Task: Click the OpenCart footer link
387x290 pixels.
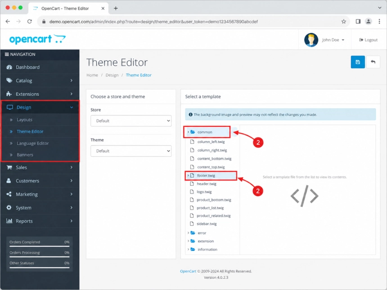Action: pyautogui.click(x=188, y=271)
